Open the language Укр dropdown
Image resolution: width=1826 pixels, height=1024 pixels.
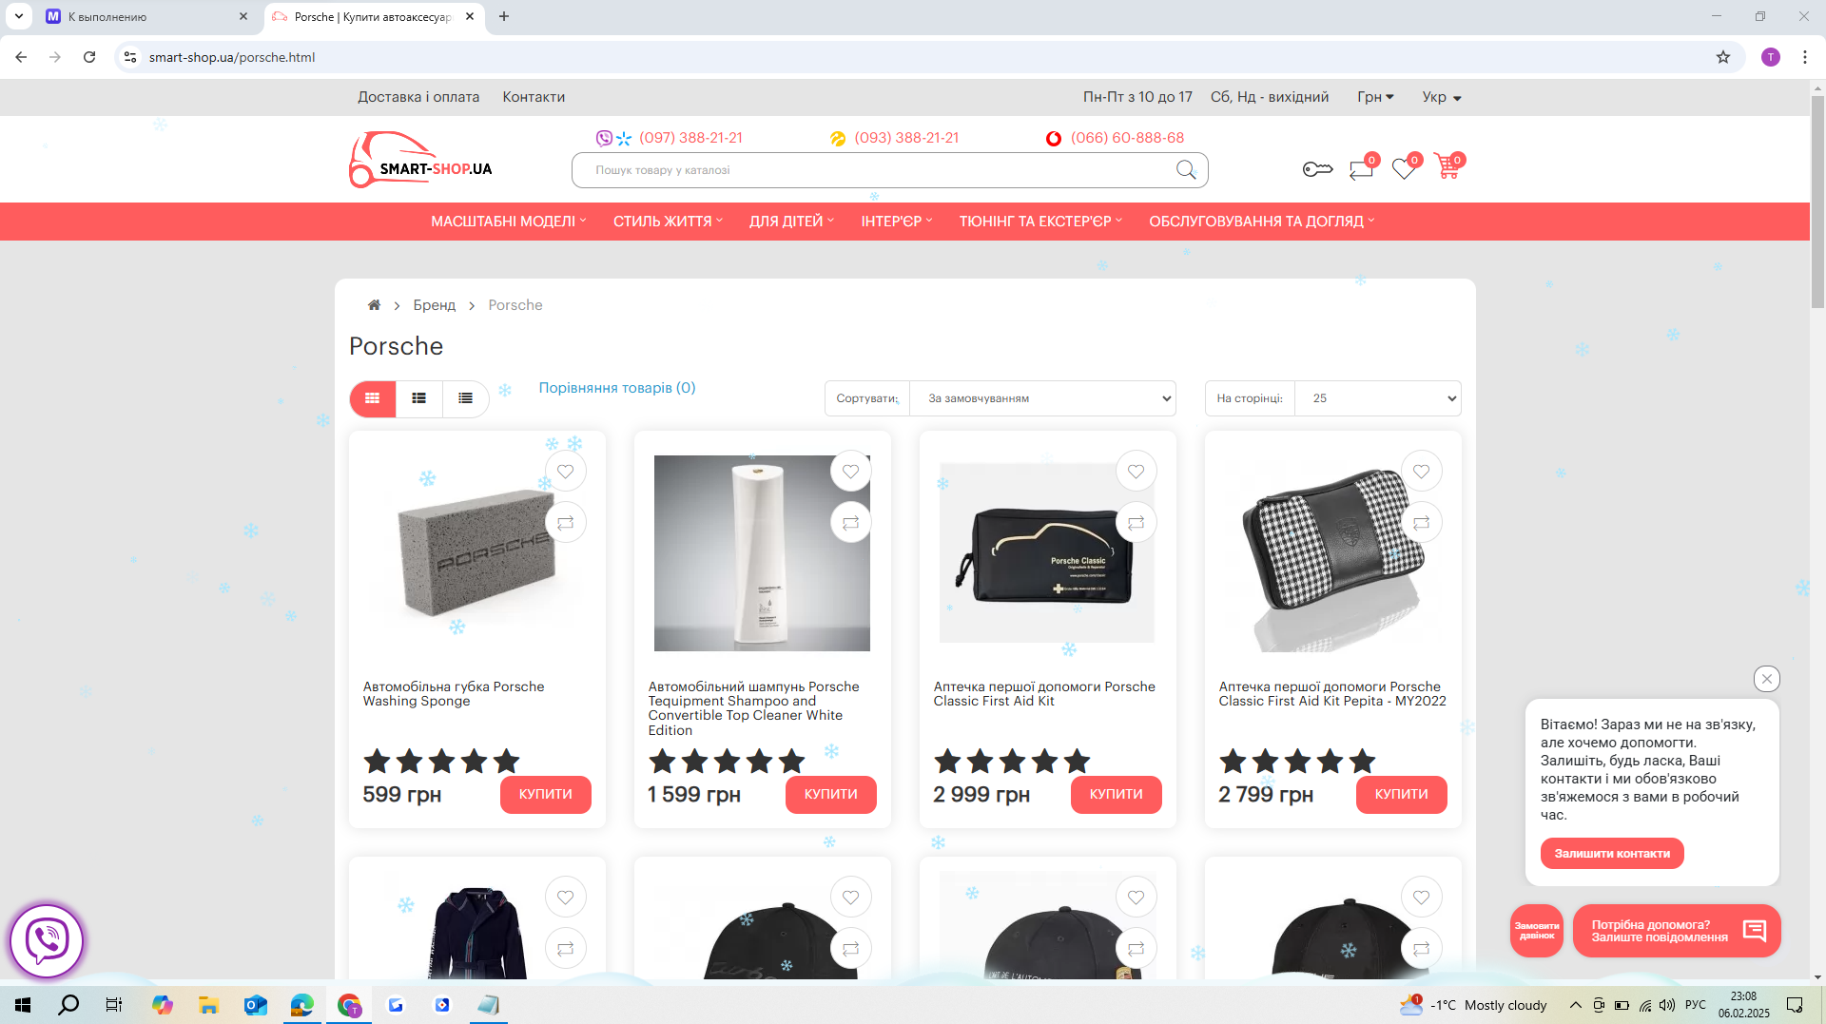tap(1442, 97)
